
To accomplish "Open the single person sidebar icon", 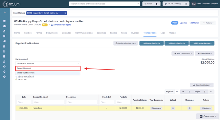I will point(4,31).
